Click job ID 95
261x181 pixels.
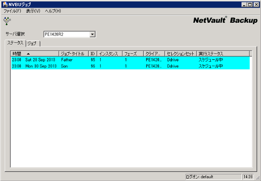point(93,60)
